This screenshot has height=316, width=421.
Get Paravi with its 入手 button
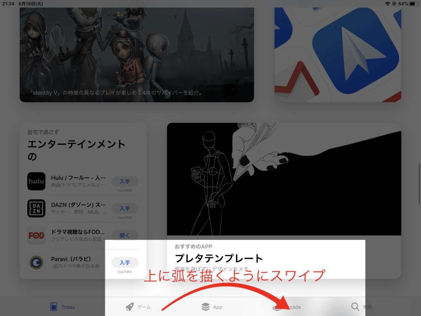coord(125,263)
